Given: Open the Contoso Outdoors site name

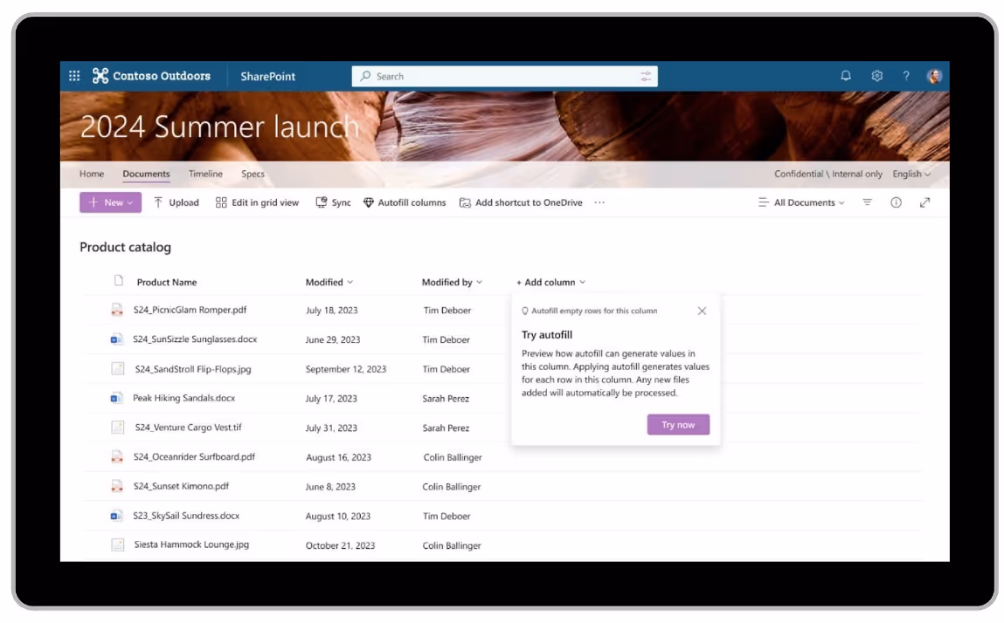Looking at the screenshot, I should (x=162, y=76).
